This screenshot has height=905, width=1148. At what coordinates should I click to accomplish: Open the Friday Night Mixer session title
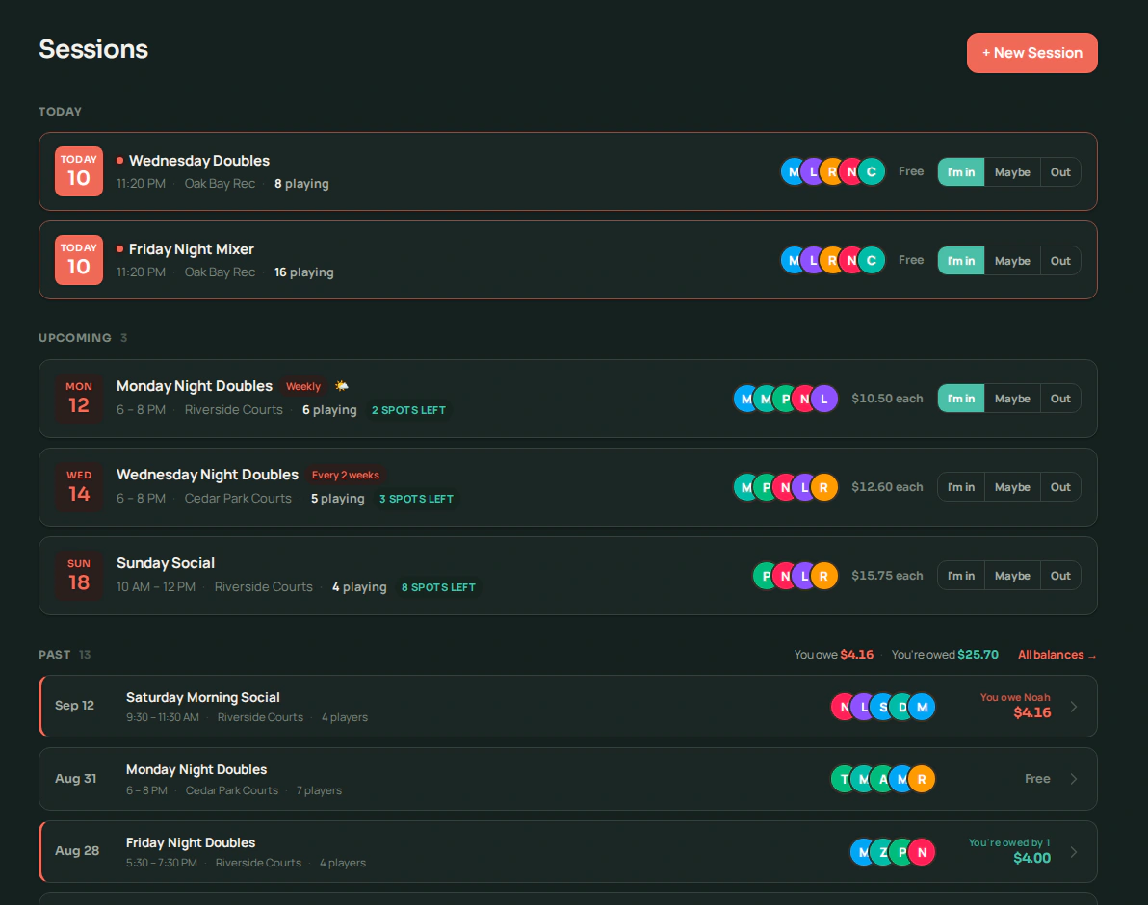pyautogui.click(x=191, y=248)
